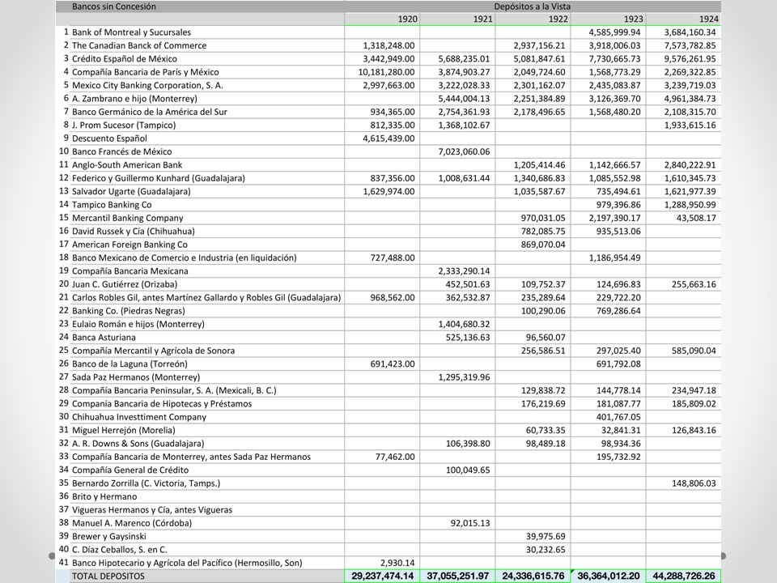Select the 'Tampico Banking Co' cell
777x583 pixels.
click(x=207, y=205)
